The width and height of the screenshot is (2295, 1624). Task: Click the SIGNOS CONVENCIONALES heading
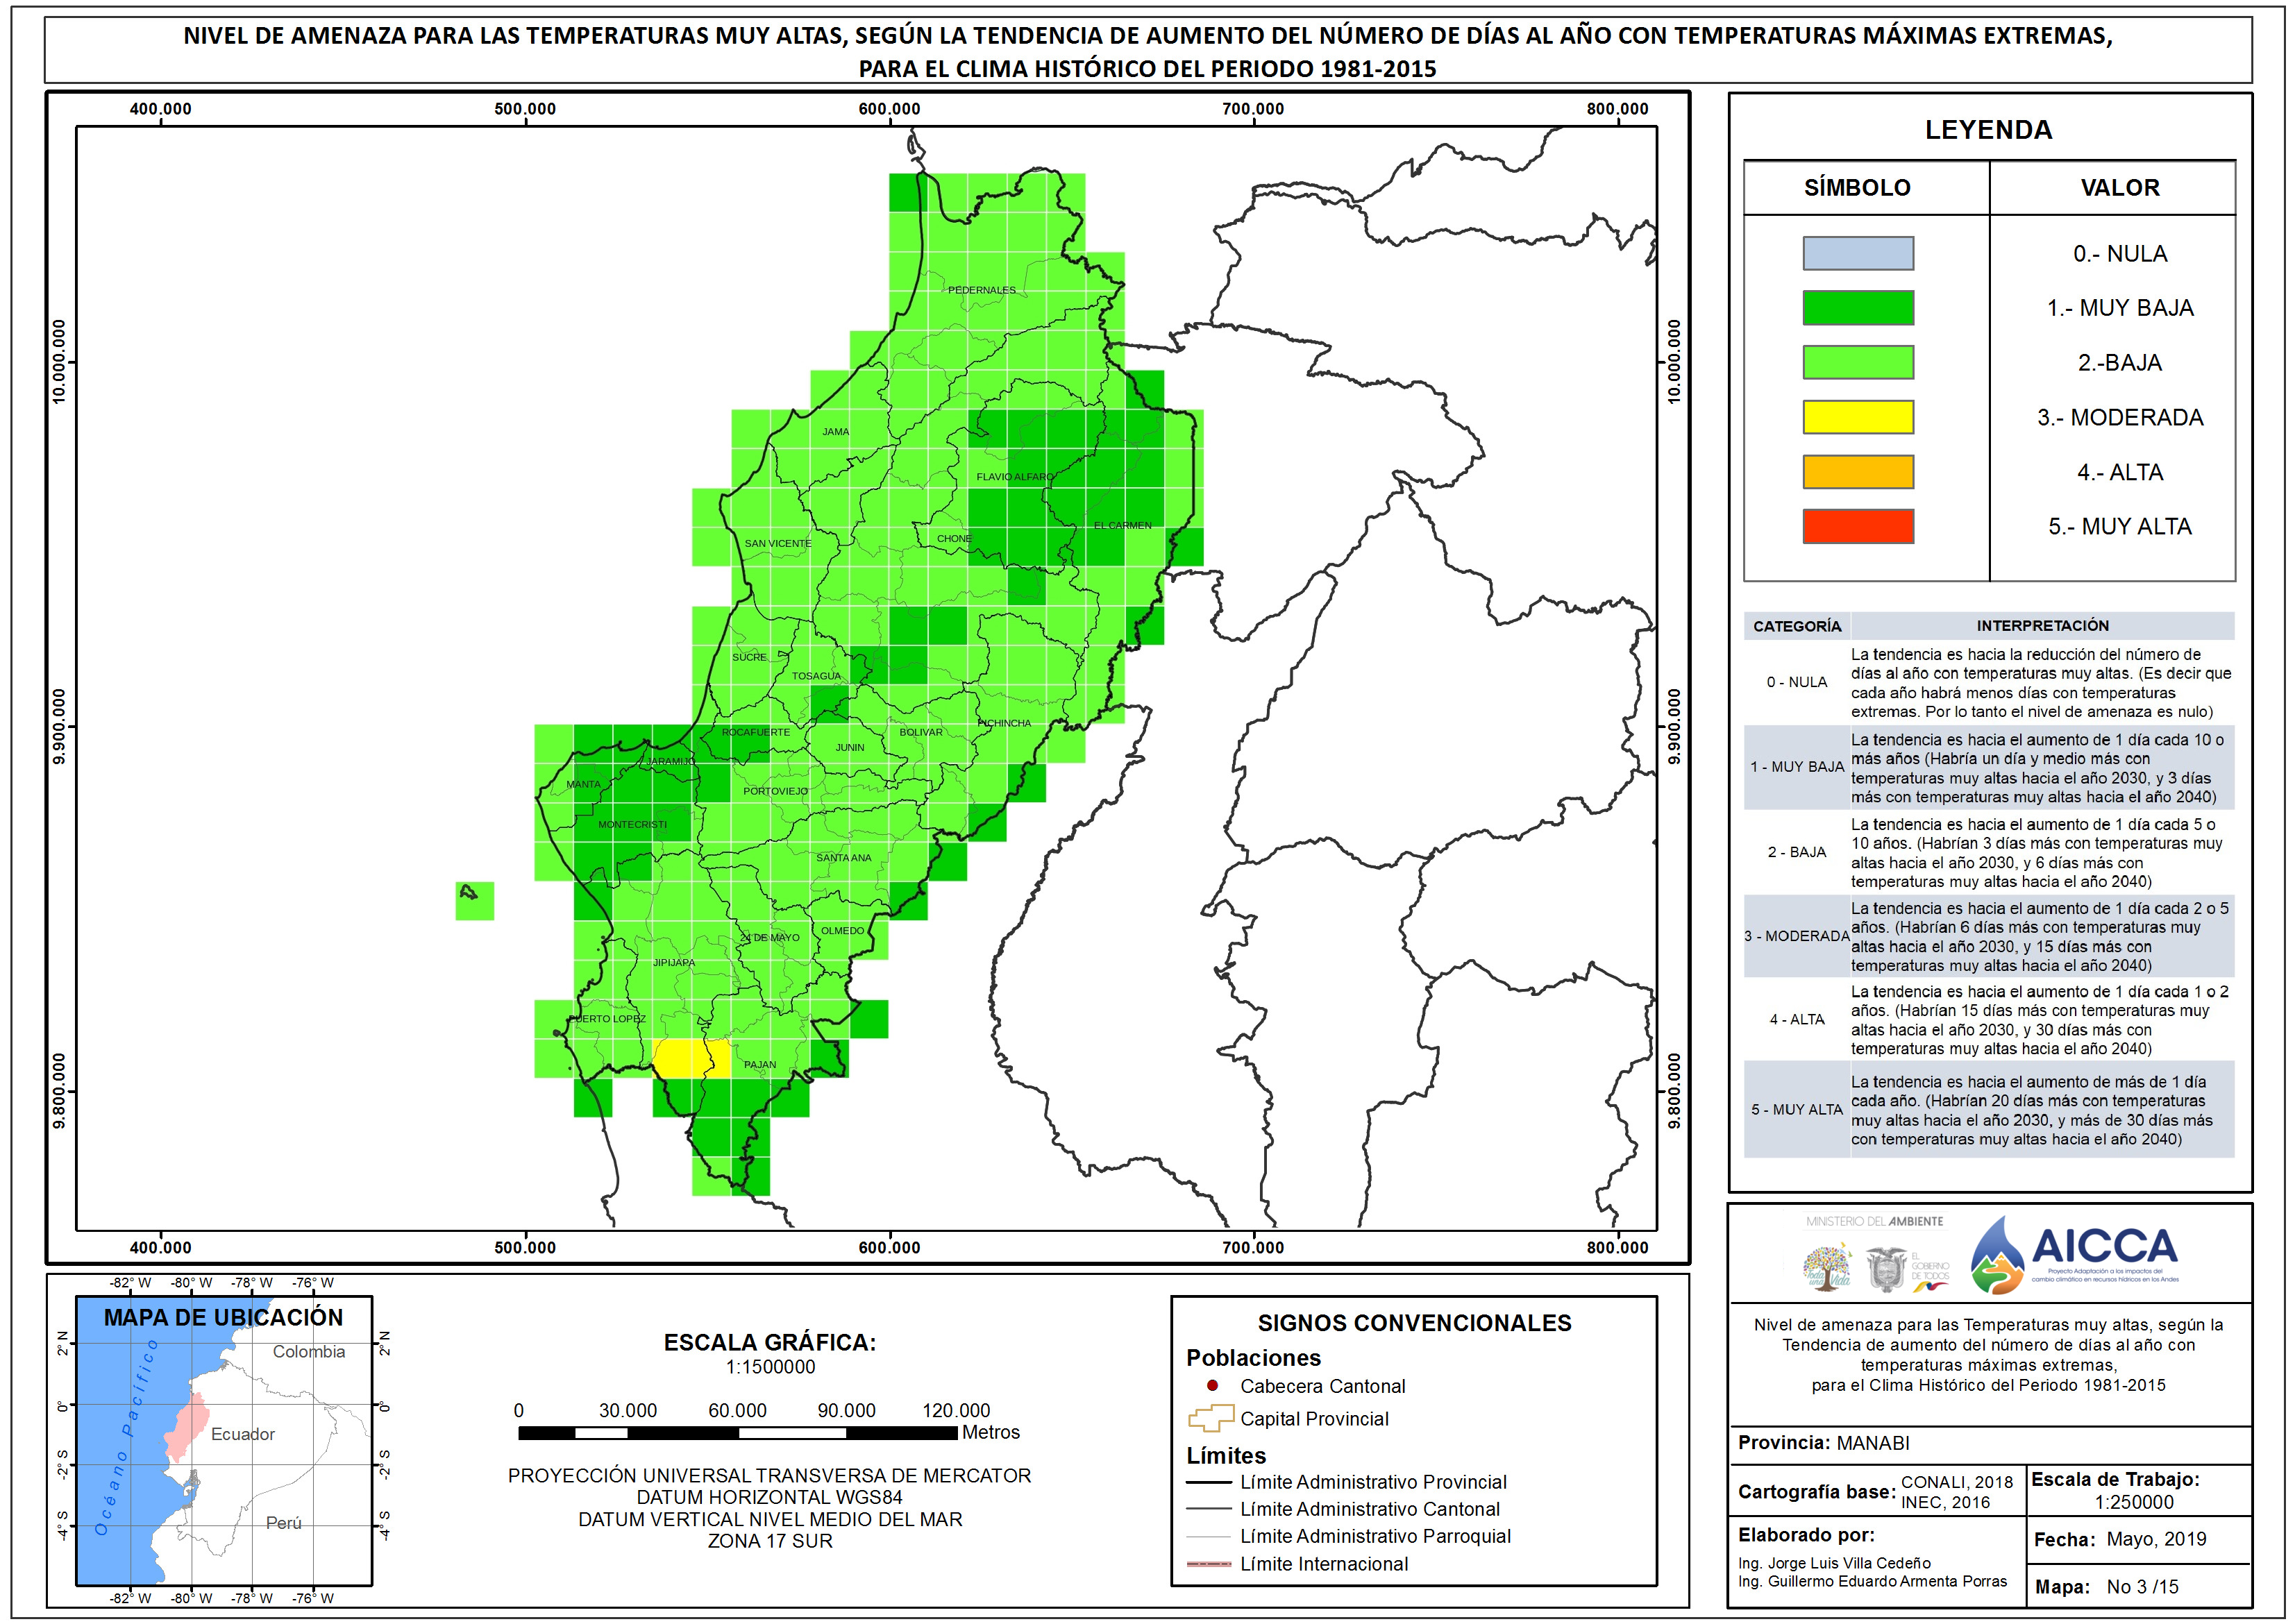point(1414,1323)
